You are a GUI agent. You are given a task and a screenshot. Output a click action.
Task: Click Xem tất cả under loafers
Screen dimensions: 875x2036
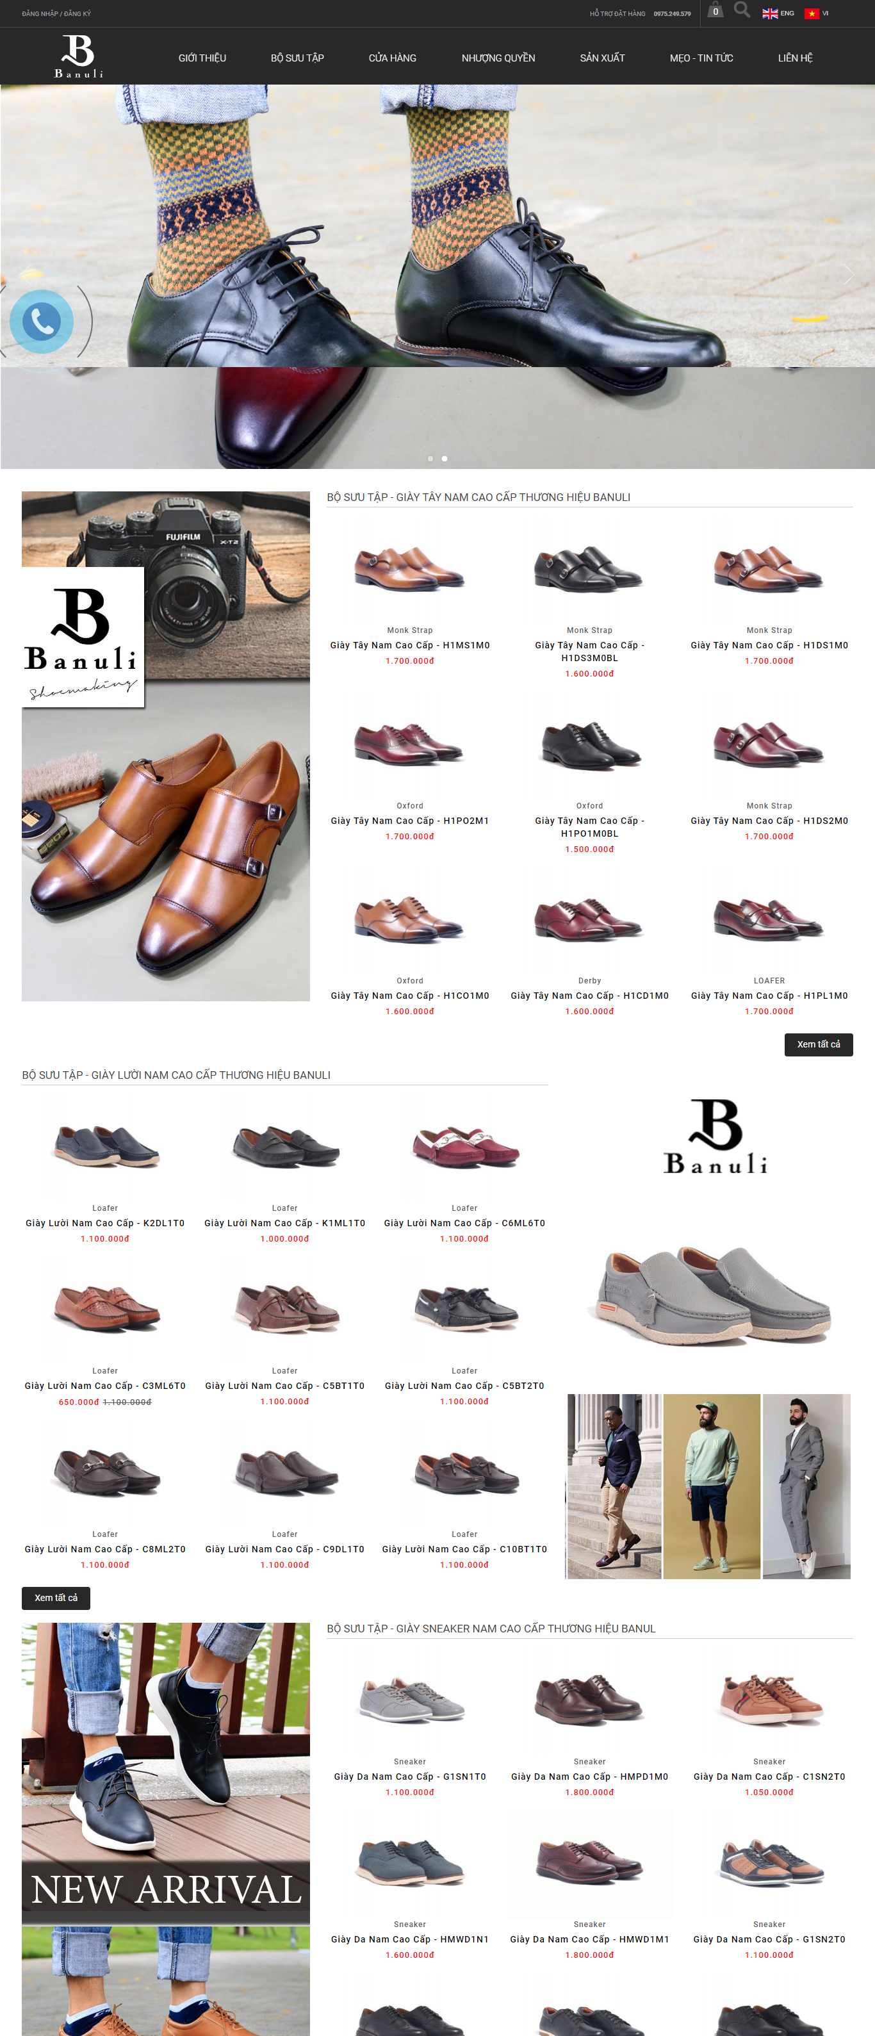56,1597
